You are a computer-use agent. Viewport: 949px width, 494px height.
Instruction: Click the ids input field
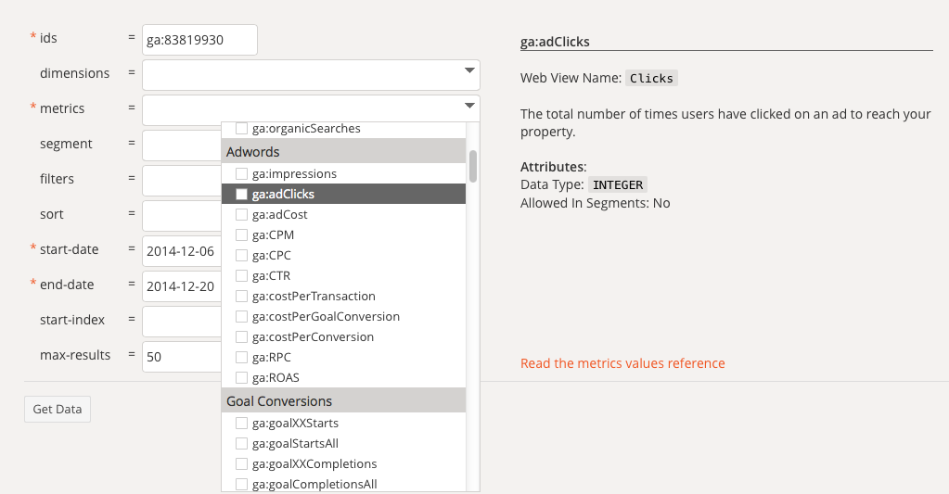[x=199, y=40]
